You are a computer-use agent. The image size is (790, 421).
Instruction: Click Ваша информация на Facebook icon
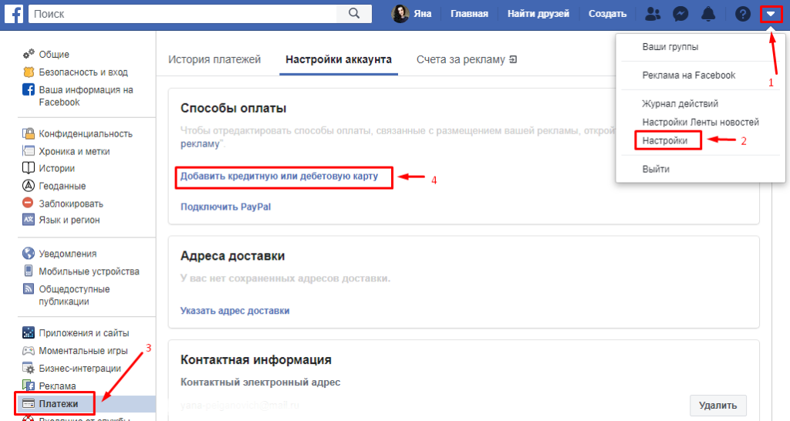pos(29,89)
